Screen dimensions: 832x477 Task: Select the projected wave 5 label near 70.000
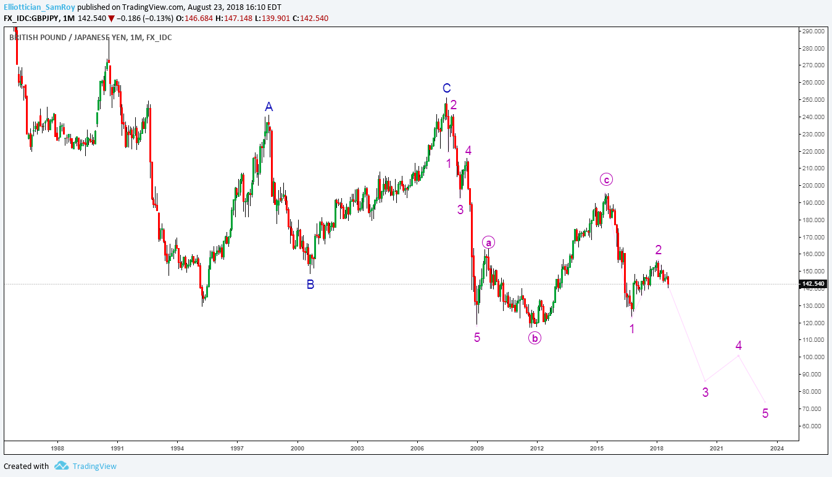click(x=765, y=413)
